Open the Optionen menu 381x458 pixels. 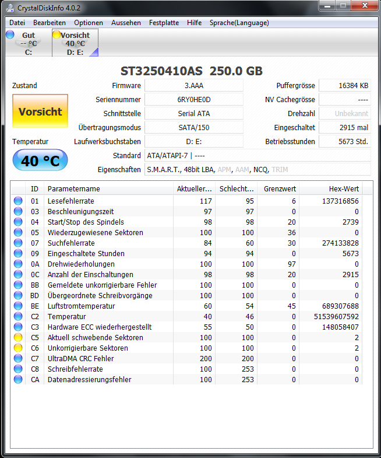pos(89,23)
